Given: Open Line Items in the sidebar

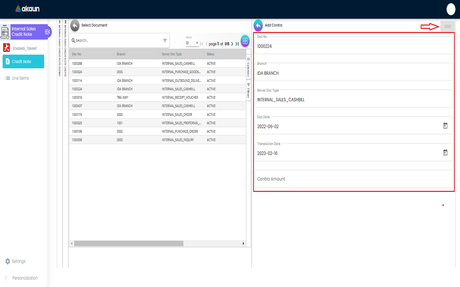Looking at the screenshot, I should pos(20,78).
